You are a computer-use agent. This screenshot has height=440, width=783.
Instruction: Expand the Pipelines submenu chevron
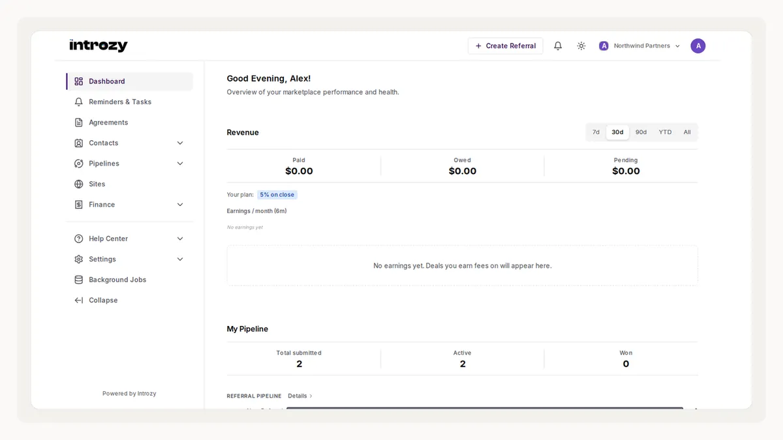coord(180,164)
